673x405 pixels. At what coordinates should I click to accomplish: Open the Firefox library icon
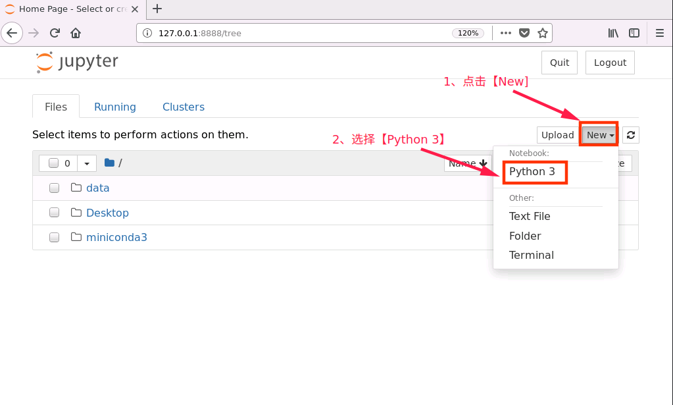pyautogui.click(x=613, y=33)
